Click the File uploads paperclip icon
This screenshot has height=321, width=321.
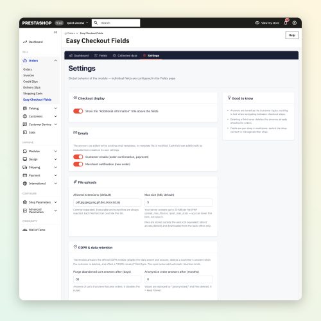75,182
